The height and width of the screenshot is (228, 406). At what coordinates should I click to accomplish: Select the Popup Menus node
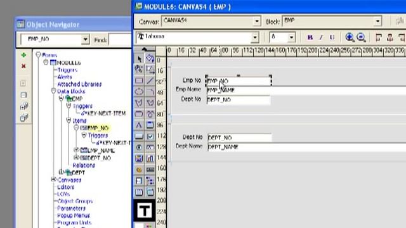(x=74, y=215)
